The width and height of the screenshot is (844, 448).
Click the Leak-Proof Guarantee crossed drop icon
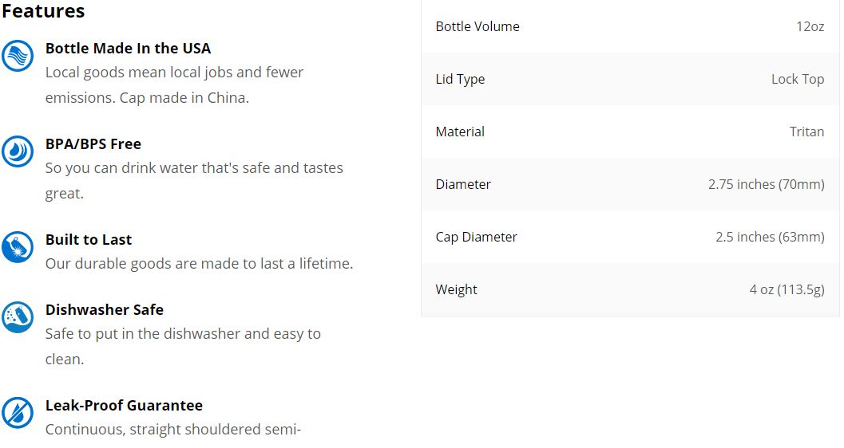pyautogui.click(x=18, y=413)
